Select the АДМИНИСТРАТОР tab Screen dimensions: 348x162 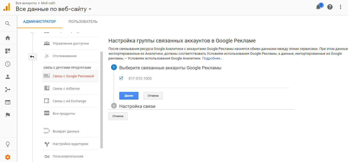pyautogui.click(x=39, y=22)
